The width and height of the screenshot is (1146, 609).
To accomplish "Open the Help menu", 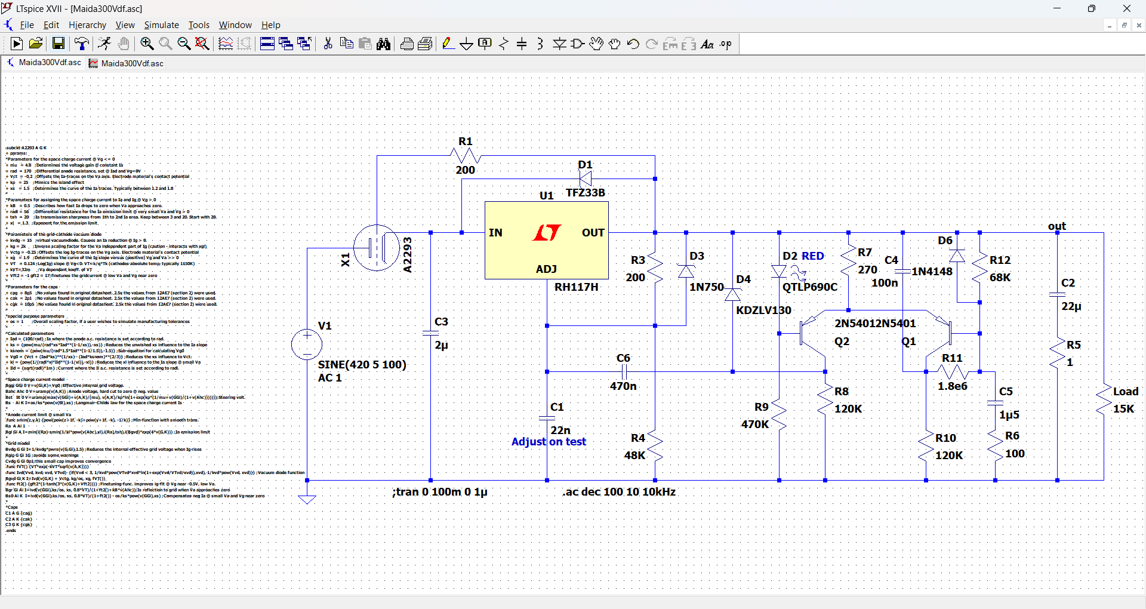I will point(270,25).
